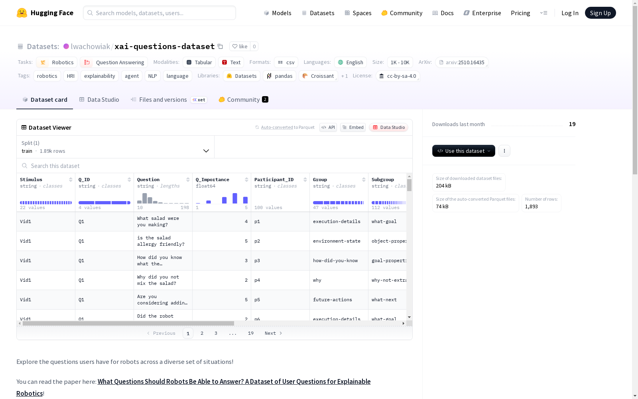Switch to the Community tab
The width and height of the screenshot is (638, 399).
click(x=243, y=100)
